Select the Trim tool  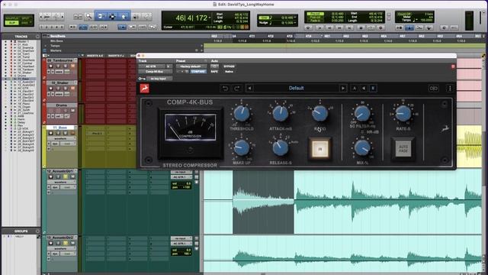(x=101, y=16)
